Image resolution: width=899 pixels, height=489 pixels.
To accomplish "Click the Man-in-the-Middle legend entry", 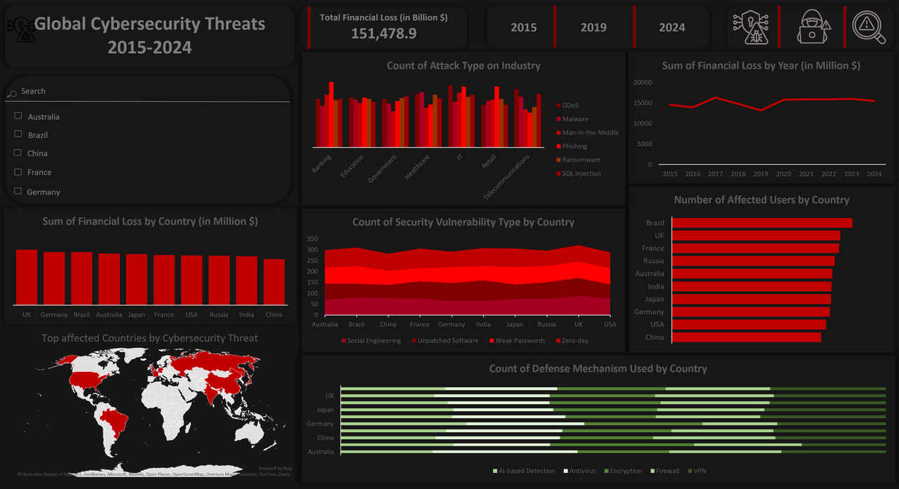I will pos(587,133).
